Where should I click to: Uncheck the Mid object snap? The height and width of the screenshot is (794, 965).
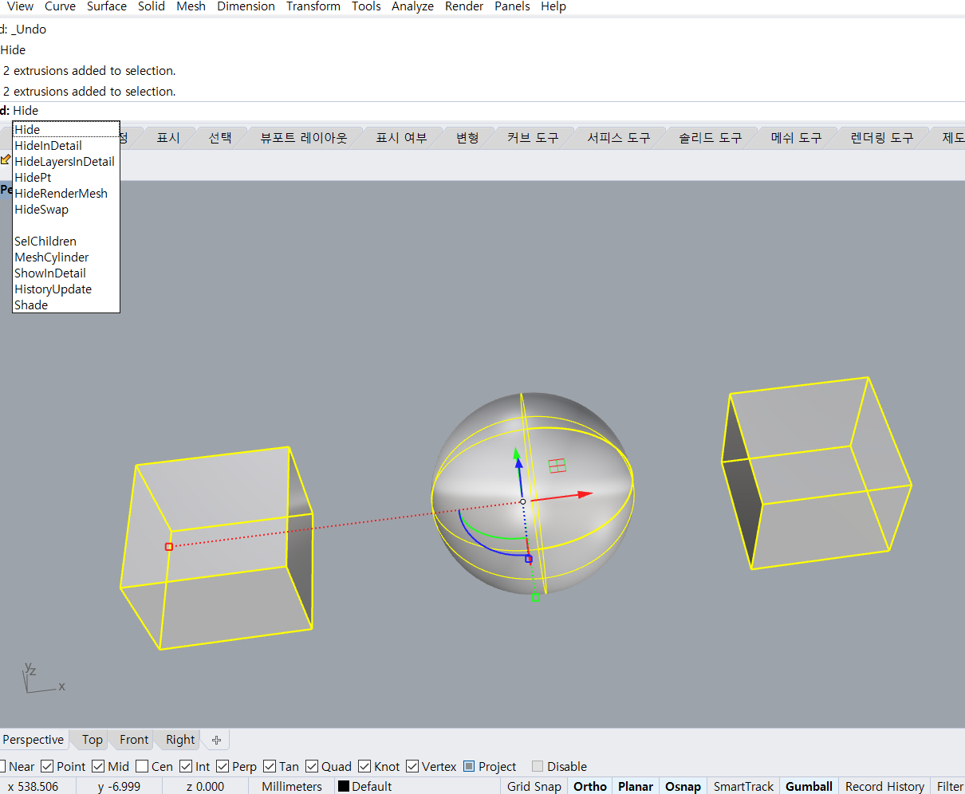click(98, 766)
